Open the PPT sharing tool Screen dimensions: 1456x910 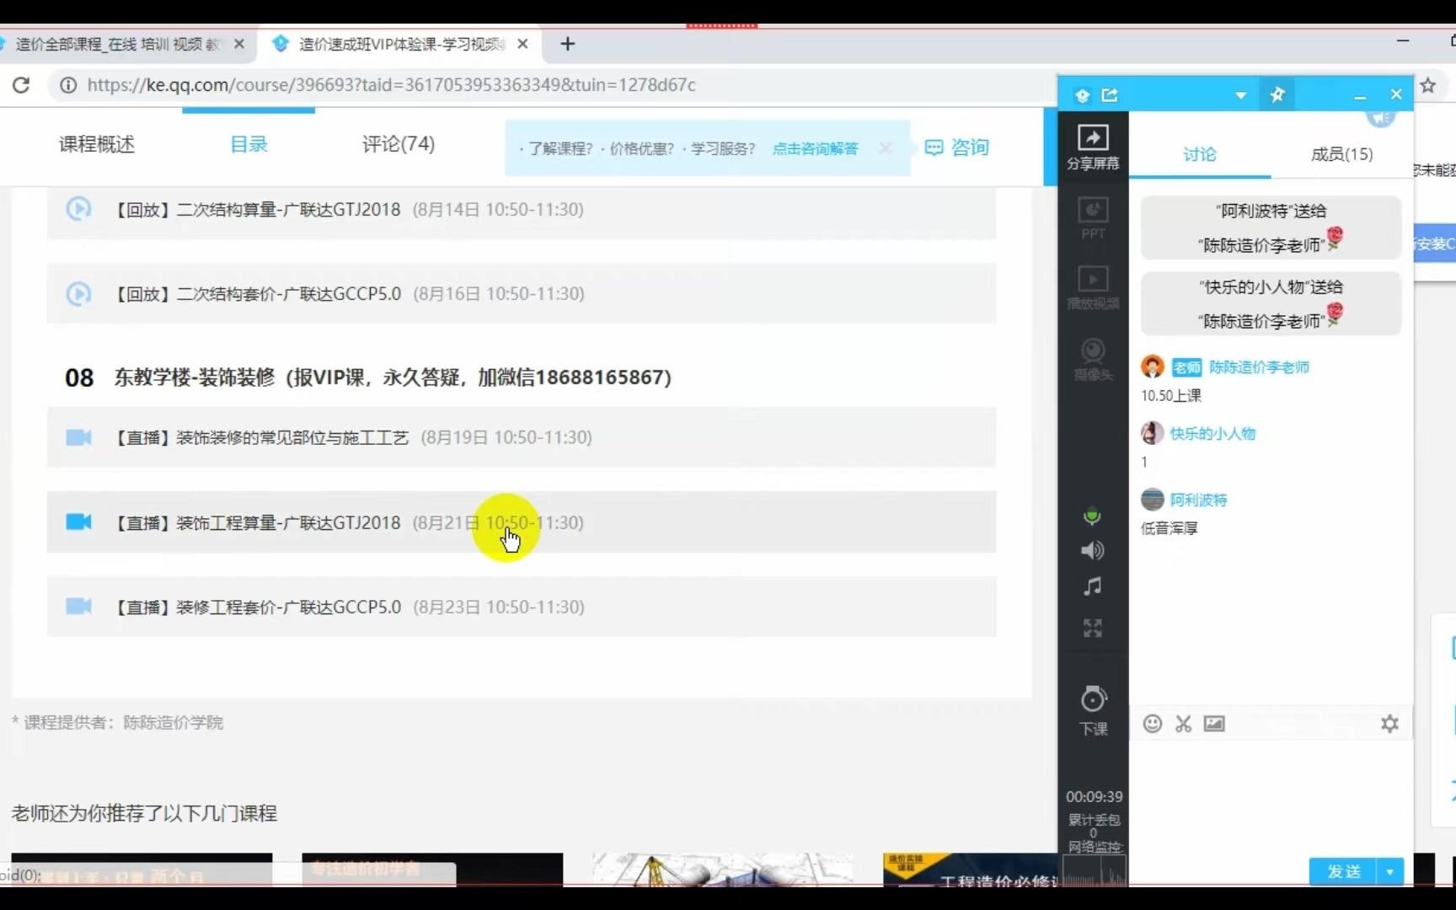pyautogui.click(x=1093, y=217)
